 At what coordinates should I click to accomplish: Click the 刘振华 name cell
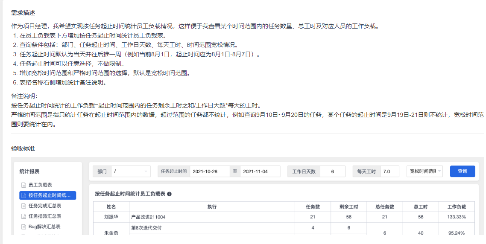[111, 217]
